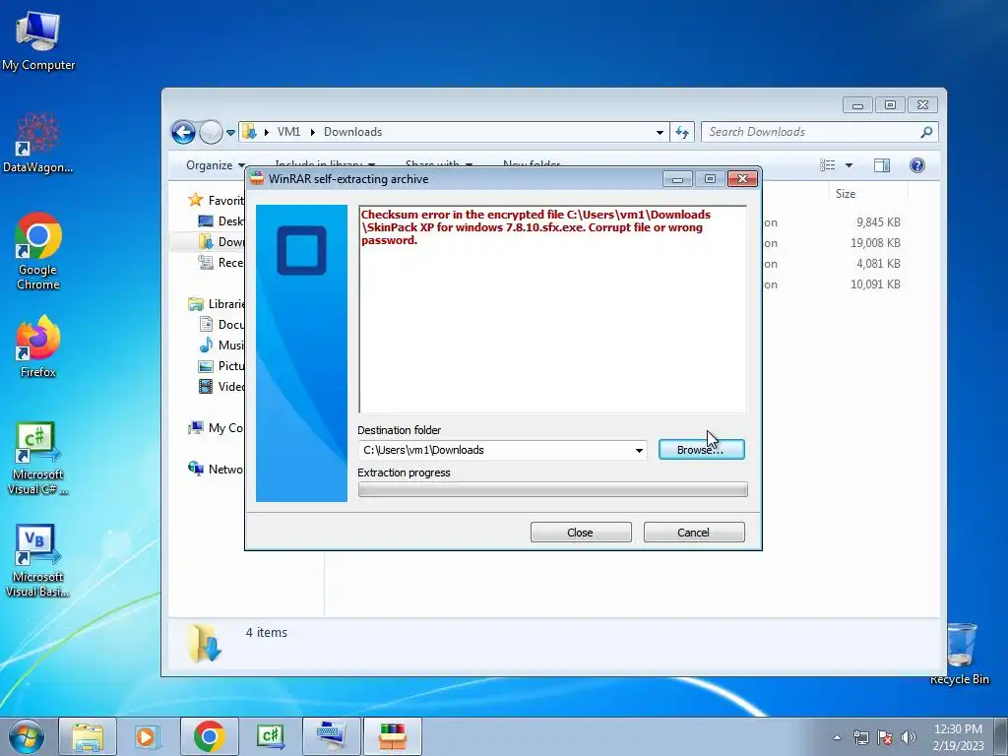Select Downloads in the navigation pane

tap(221, 242)
